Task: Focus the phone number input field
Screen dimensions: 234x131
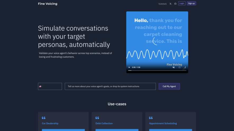Action: coord(52,86)
